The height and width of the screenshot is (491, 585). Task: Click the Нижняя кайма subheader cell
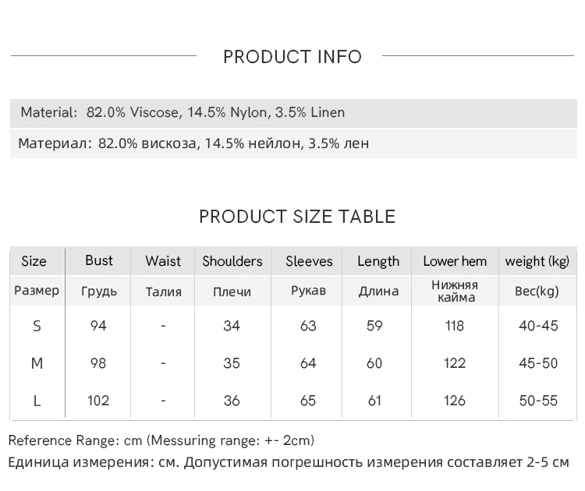(456, 291)
